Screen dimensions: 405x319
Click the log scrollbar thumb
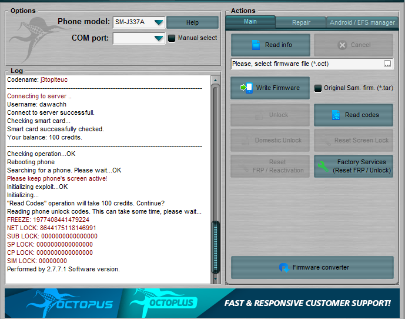point(215,247)
